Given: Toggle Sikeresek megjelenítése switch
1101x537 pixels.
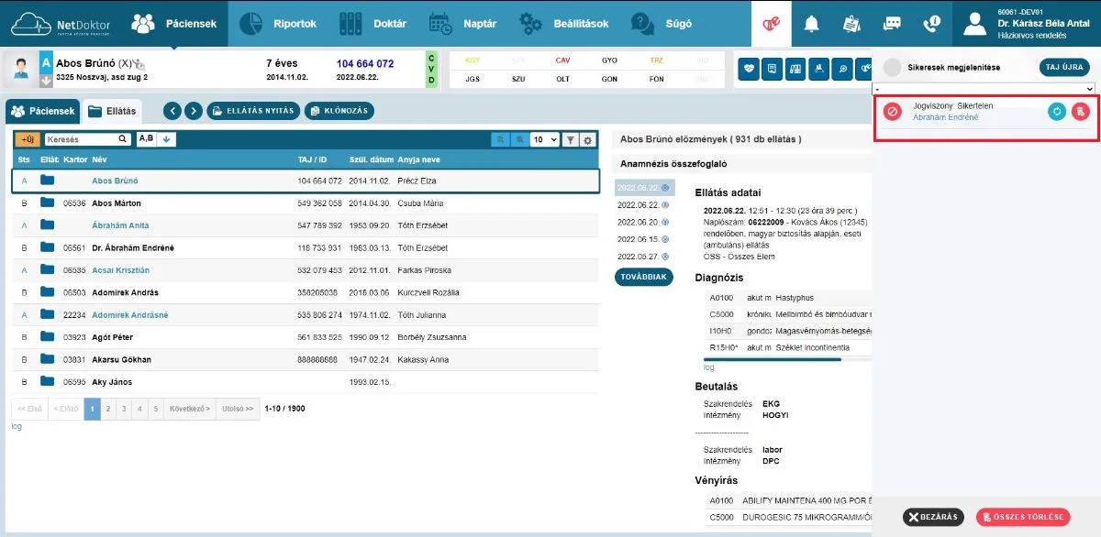Looking at the screenshot, I should click(x=892, y=68).
